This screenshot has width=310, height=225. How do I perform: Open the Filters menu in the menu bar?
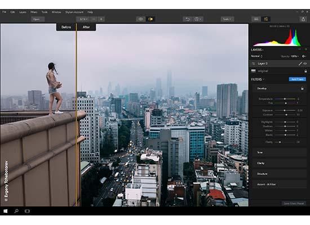[34, 12]
